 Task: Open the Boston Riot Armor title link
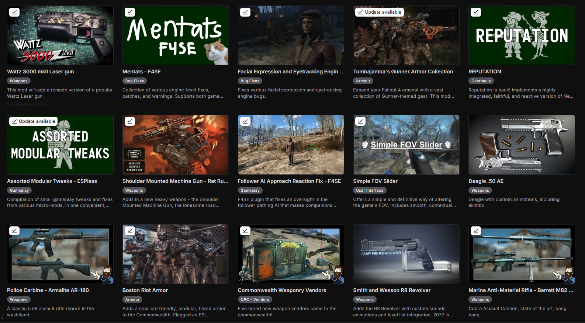[x=145, y=290]
